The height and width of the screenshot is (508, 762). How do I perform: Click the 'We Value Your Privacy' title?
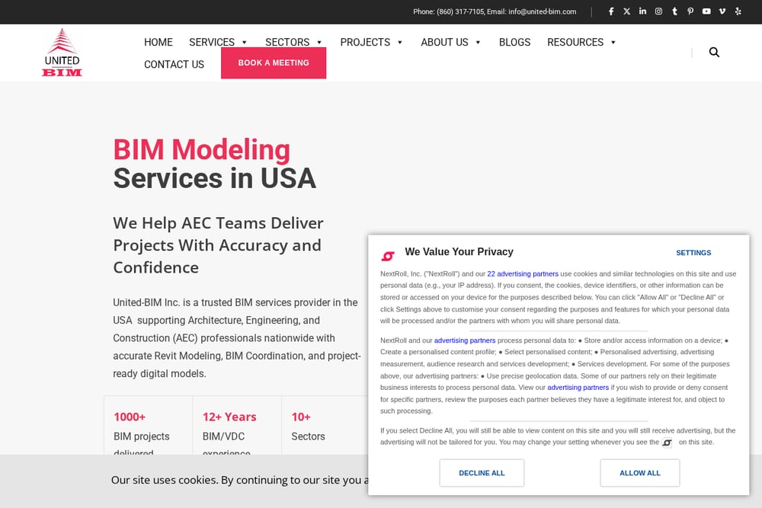tap(459, 251)
